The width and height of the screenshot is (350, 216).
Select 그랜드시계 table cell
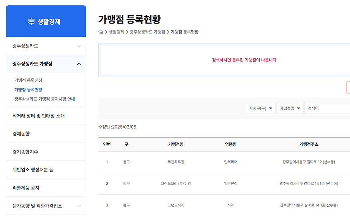[x=176, y=205]
